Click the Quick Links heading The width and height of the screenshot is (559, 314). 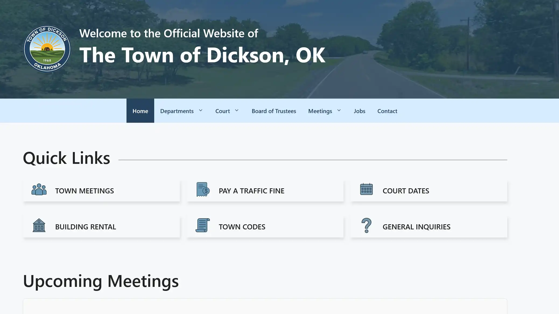pos(66,158)
